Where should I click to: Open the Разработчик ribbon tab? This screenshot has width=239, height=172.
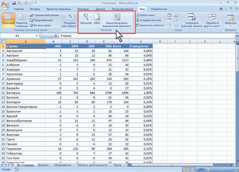point(159,9)
